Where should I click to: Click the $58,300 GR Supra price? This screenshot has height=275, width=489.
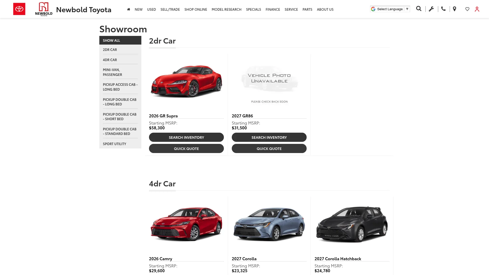tap(157, 128)
